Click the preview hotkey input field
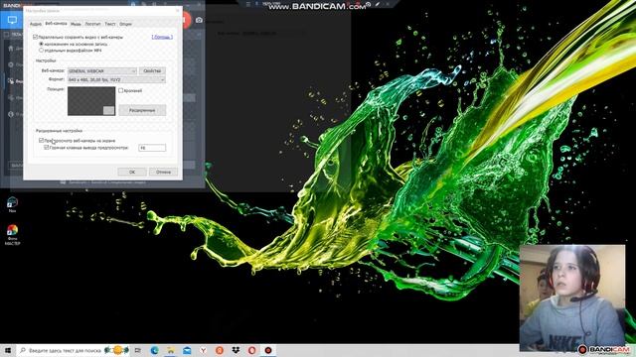Viewport: 636px width, 357px height. [x=152, y=148]
